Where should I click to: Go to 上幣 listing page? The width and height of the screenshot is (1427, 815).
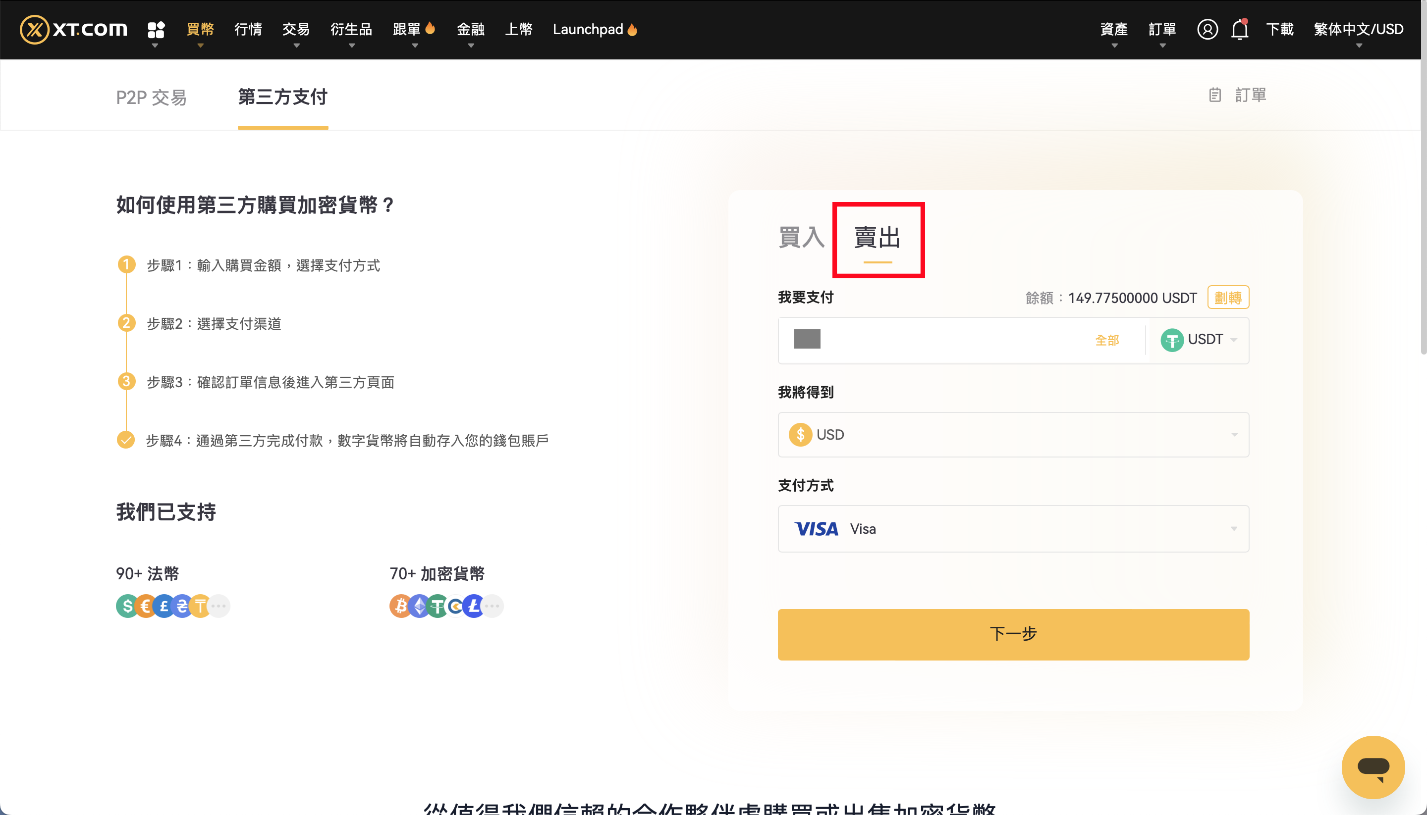click(x=519, y=29)
